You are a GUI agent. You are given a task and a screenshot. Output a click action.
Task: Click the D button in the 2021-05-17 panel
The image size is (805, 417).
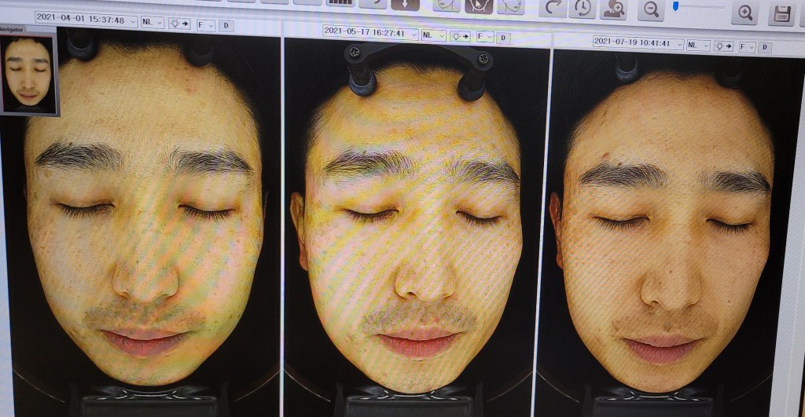coord(504,38)
